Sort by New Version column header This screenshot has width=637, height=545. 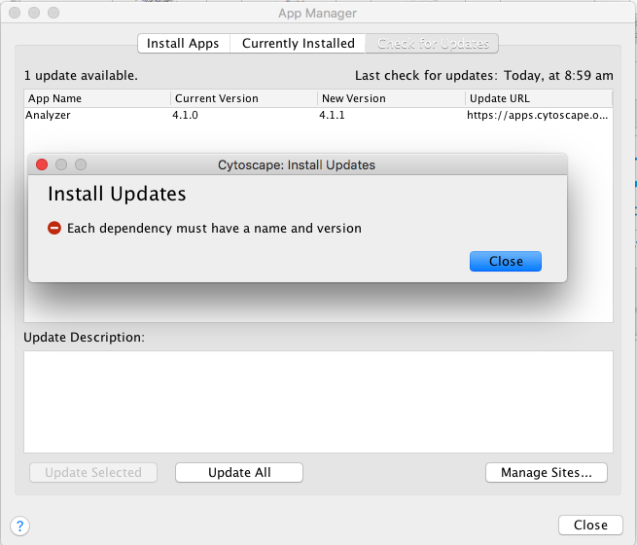coord(391,98)
